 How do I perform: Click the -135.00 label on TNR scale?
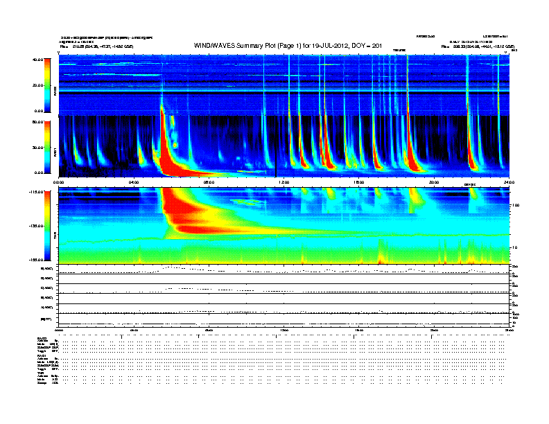tap(36, 226)
